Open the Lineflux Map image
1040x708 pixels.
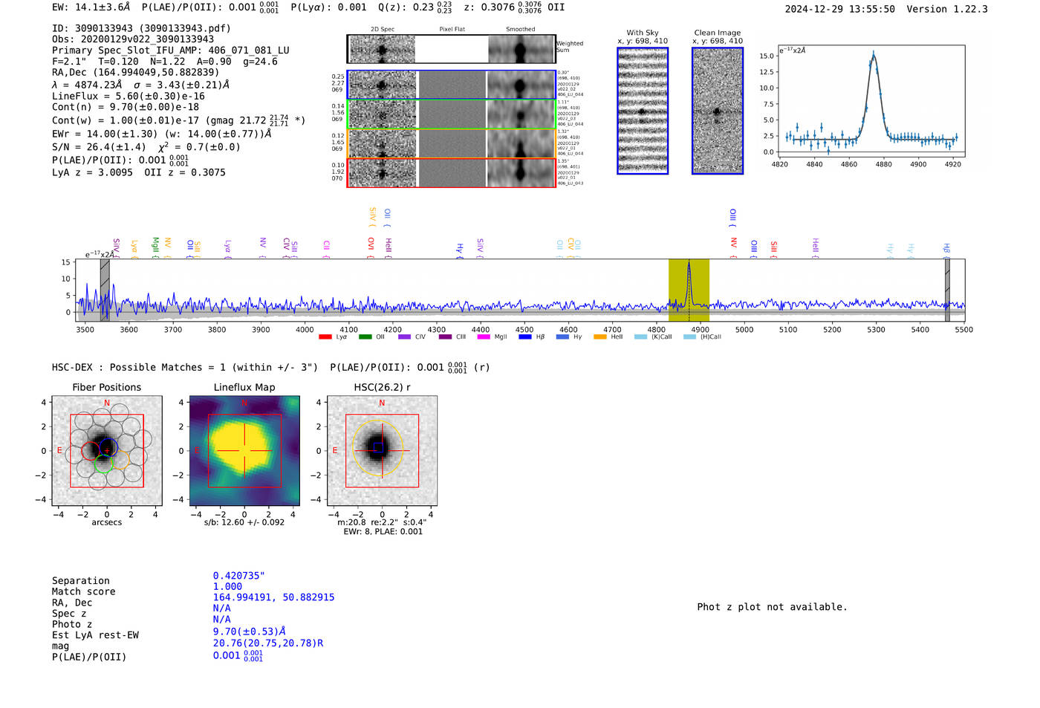pos(244,450)
